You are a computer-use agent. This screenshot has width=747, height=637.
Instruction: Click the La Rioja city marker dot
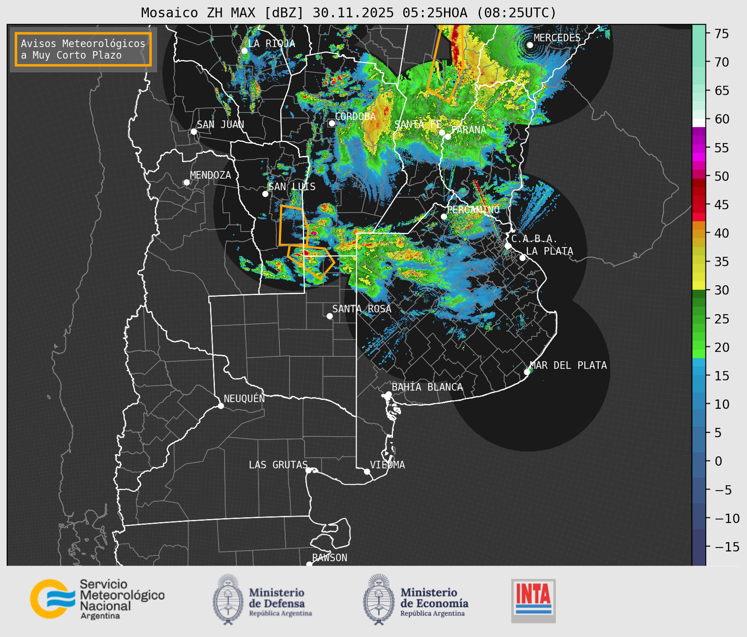(x=244, y=51)
